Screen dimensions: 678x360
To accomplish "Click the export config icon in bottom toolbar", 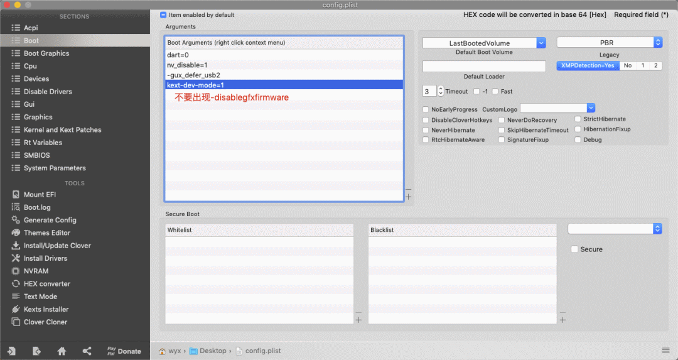I will pyautogui.click(x=37, y=351).
